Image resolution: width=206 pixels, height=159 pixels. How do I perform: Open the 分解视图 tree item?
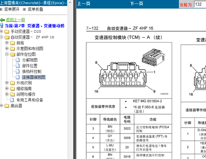(x=30, y=60)
